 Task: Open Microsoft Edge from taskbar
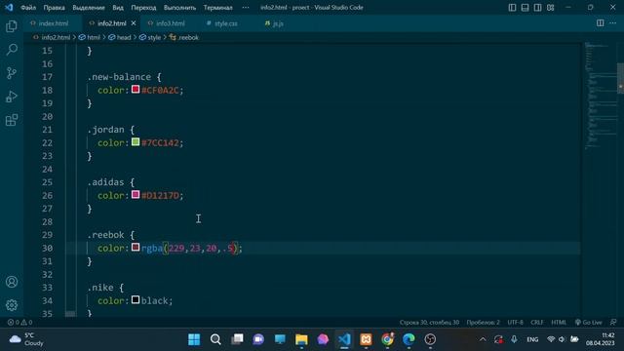(x=409, y=339)
